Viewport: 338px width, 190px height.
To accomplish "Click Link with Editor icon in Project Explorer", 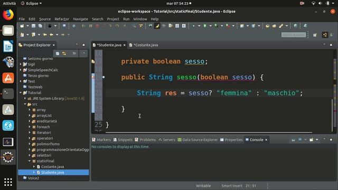I will (64, 53).
